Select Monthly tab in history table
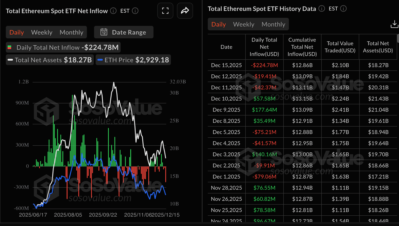The image size is (399, 226). click(273, 24)
